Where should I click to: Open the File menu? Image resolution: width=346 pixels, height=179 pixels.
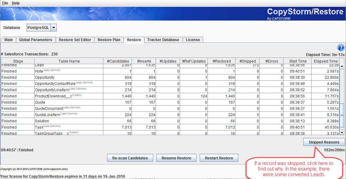[5, 3]
